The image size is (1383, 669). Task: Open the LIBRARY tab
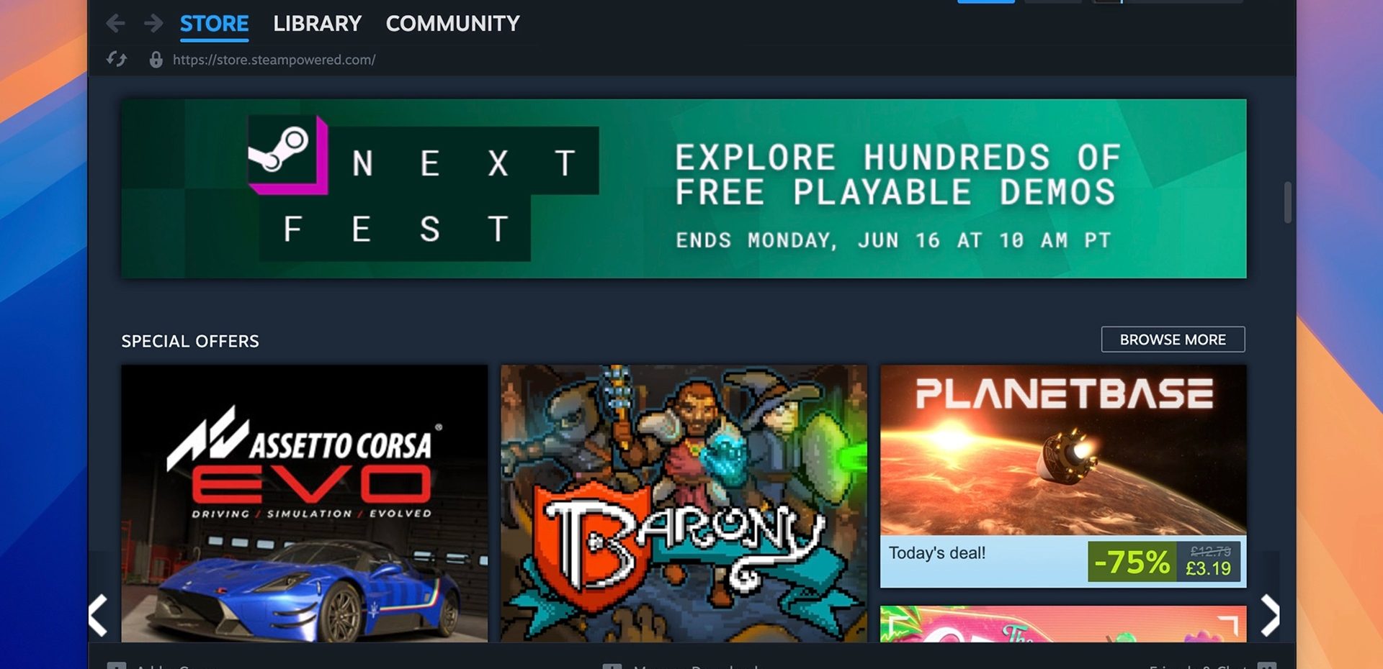coord(317,24)
